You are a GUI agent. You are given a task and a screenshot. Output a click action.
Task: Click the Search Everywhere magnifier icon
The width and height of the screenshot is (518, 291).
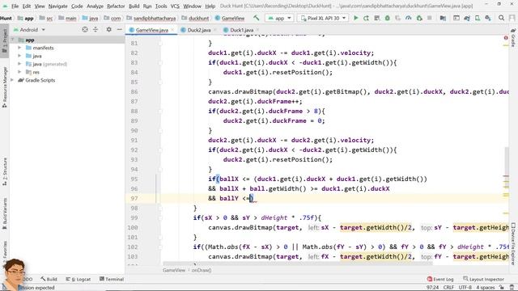tap(501, 18)
